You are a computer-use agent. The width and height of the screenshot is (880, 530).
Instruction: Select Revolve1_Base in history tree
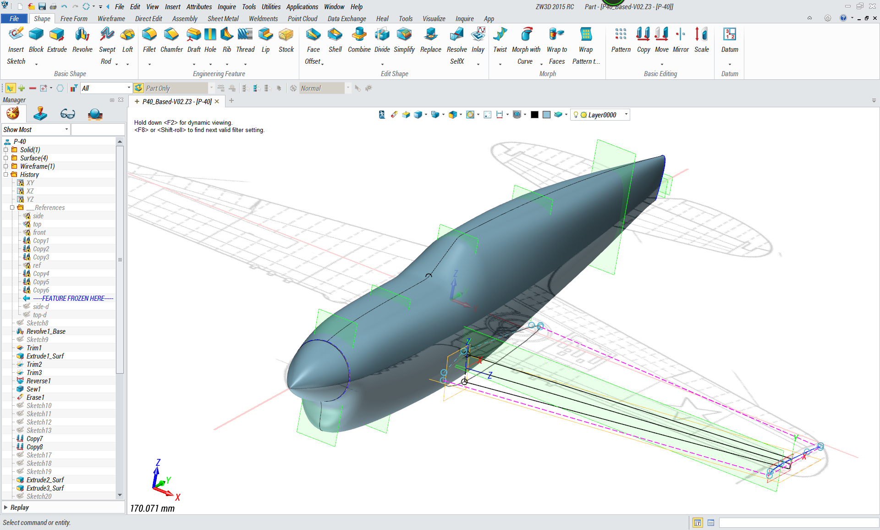[x=46, y=331]
